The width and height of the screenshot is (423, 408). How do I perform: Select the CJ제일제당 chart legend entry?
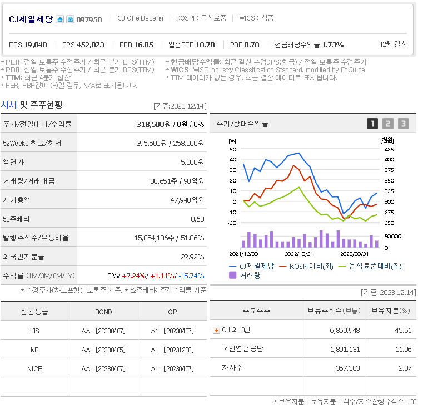(251, 267)
